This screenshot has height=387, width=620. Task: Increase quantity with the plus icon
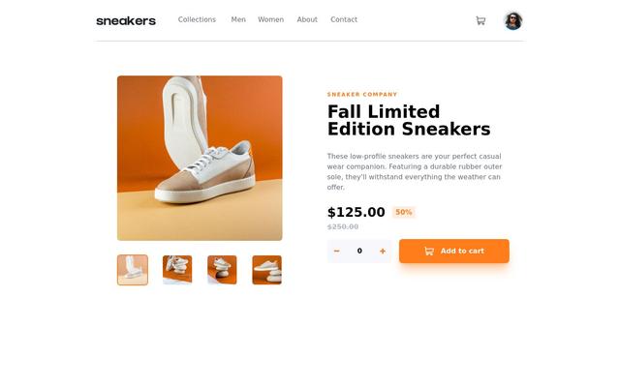pos(383,252)
